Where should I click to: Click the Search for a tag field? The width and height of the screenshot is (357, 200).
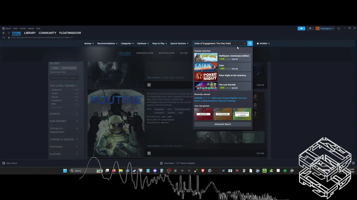click(64, 78)
